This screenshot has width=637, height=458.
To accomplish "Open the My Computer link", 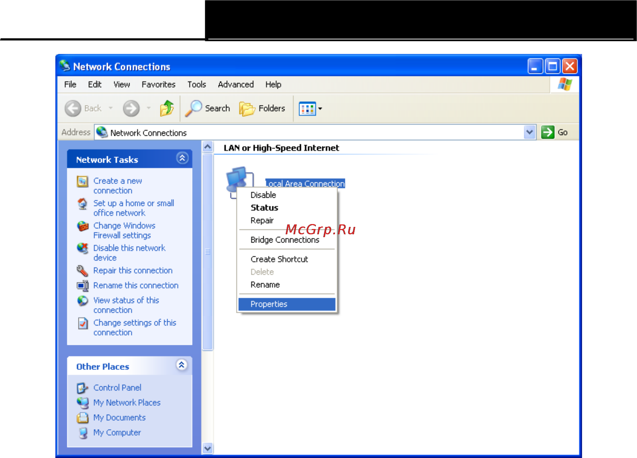I will pyautogui.click(x=117, y=432).
